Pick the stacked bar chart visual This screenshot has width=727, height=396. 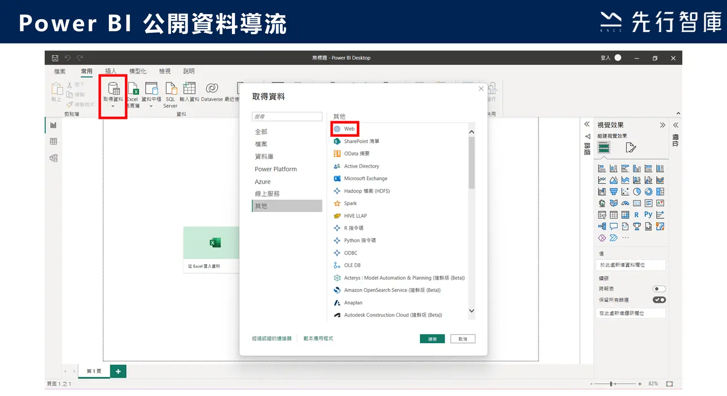tap(602, 169)
